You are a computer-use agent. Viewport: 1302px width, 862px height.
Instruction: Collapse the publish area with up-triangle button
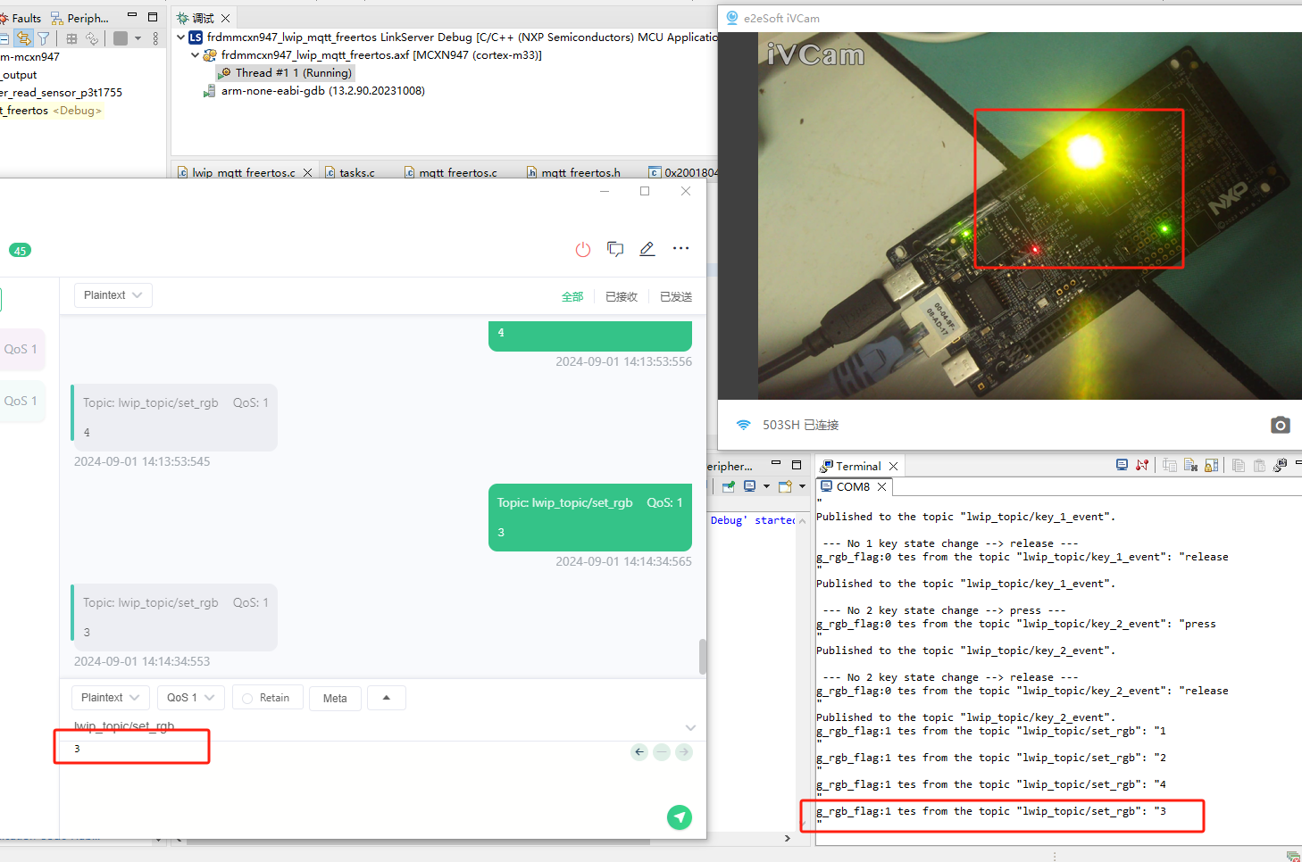387,698
